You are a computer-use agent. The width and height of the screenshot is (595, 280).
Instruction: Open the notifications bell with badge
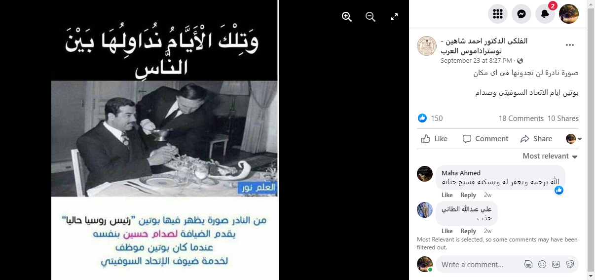pyautogui.click(x=545, y=14)
